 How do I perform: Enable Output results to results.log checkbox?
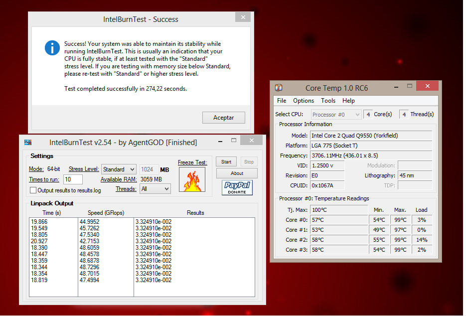(x=33, y=190)
